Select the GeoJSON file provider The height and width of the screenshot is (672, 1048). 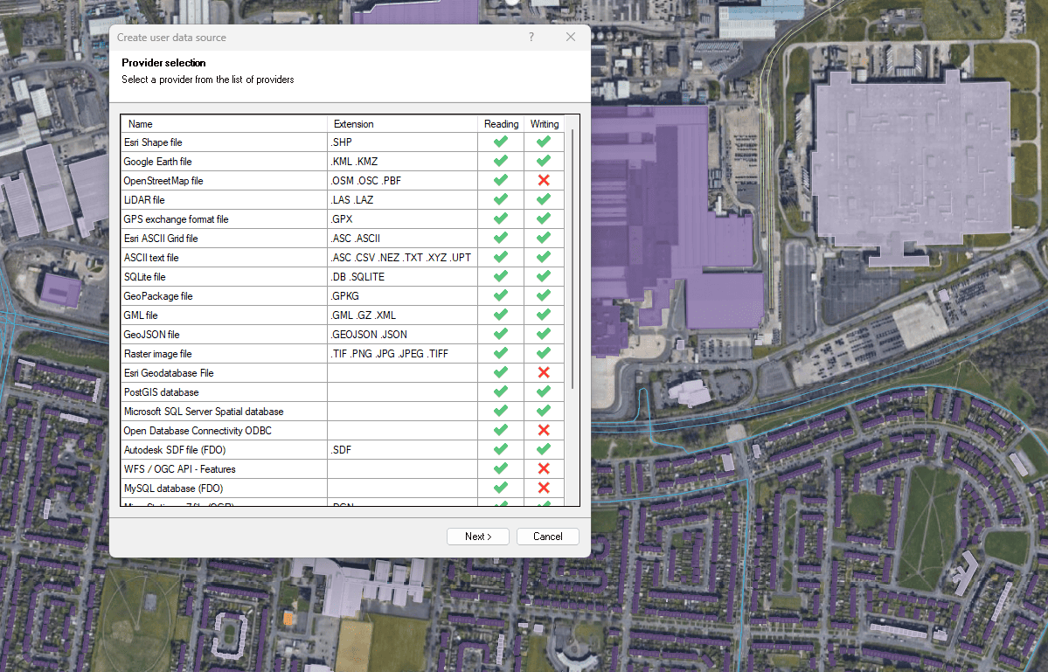(151, 335)
